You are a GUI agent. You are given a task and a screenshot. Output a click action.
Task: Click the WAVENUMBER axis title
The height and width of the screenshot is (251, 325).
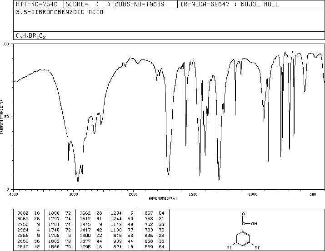pyautogui.click(x=163, y=198)
